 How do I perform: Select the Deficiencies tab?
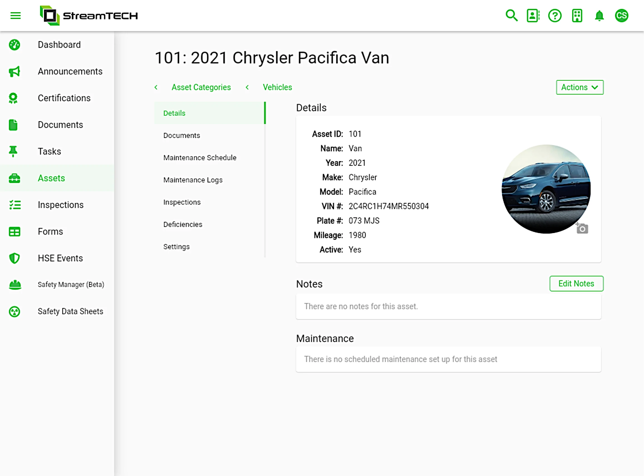[183, 224]
